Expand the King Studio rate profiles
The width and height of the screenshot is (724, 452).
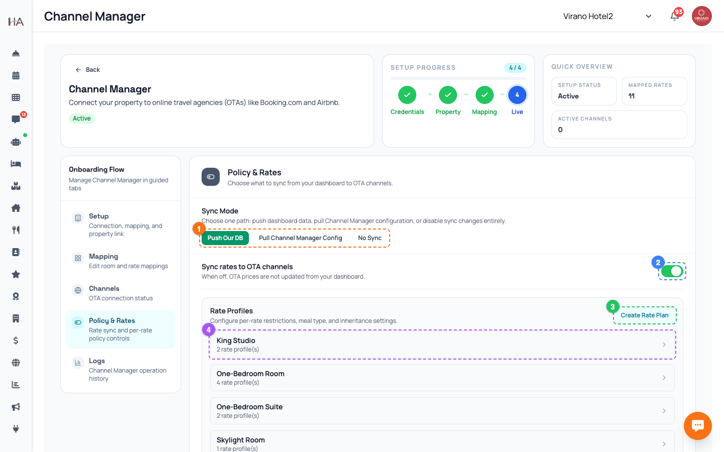pos(442,345)
